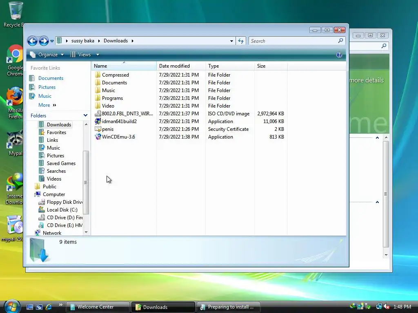Open Documents favorite link

pos(51,78)
